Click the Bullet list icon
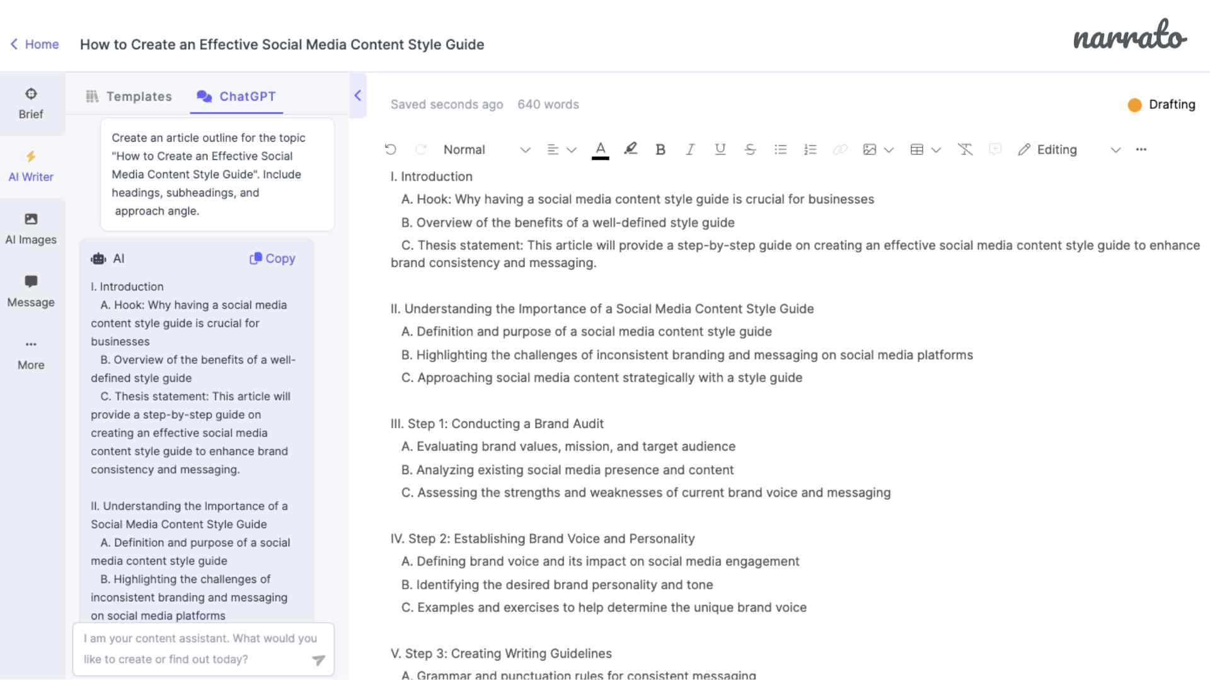The height and width of the screenshot is (680, 1210). [x=780, y=149]
